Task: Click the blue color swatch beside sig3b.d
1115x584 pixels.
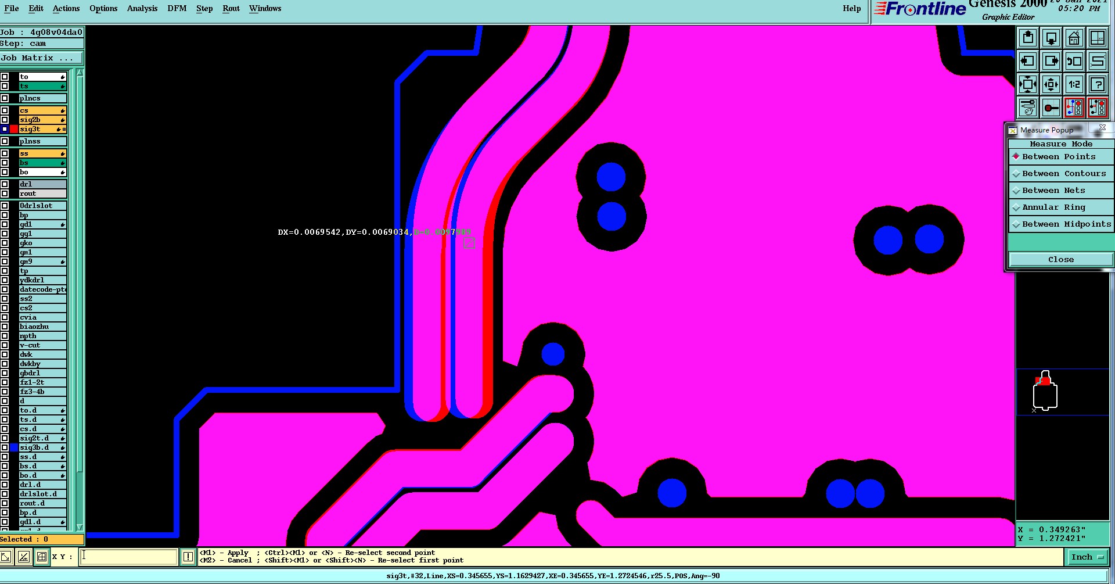Action: (14, 447)
